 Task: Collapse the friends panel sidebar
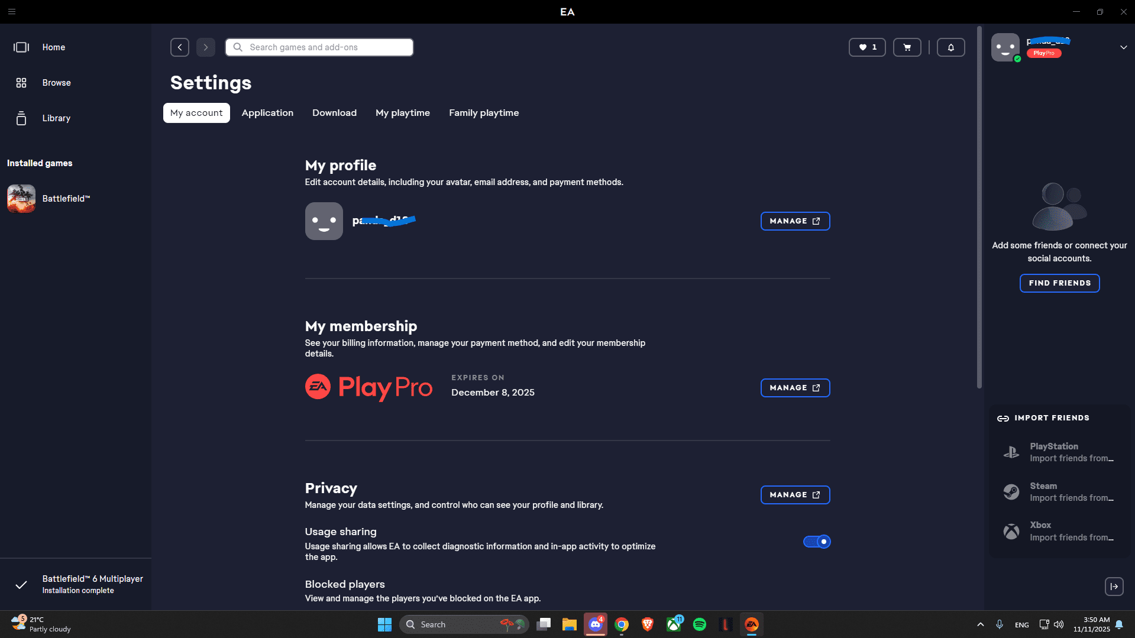pos(1114,587)
